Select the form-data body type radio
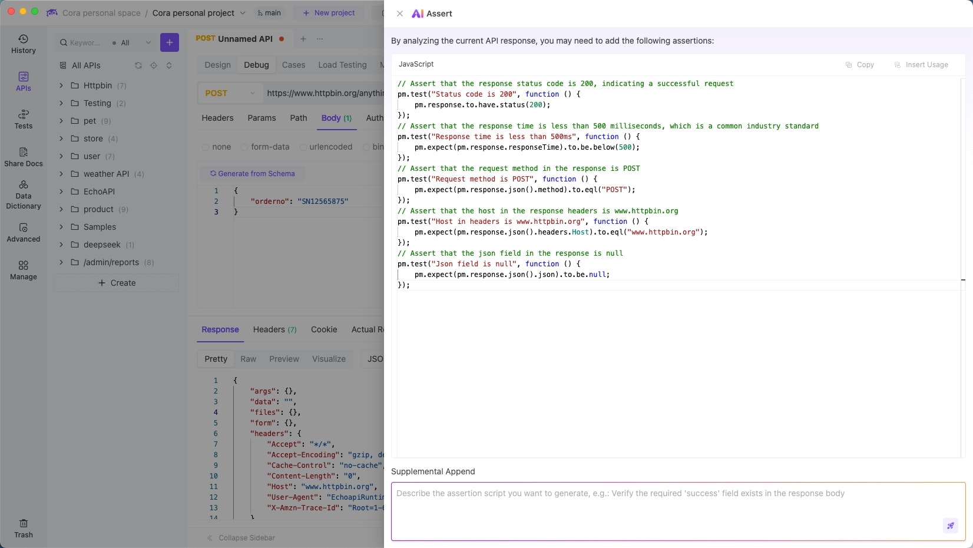The image size is (973, 548). pos(244,147)
